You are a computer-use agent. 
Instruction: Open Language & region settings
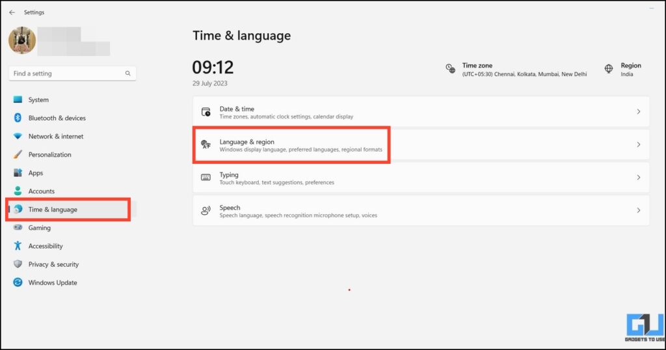(x=421, y=145)
